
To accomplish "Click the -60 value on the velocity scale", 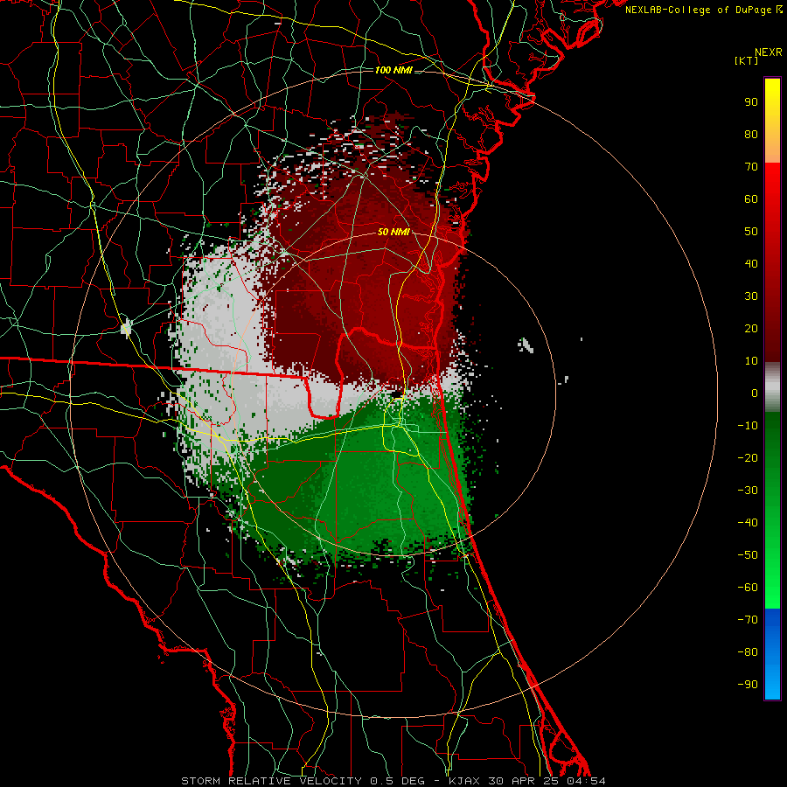I will point(748,588).
